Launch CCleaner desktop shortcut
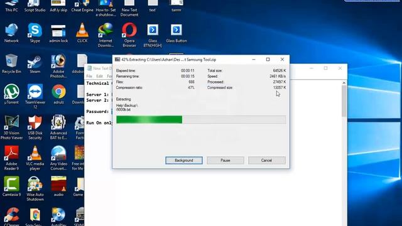 tap(11, 217)
